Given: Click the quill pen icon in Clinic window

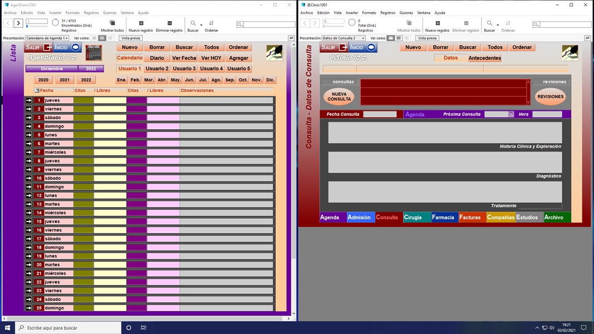Looking at the screenshot, I should [570, 53].
